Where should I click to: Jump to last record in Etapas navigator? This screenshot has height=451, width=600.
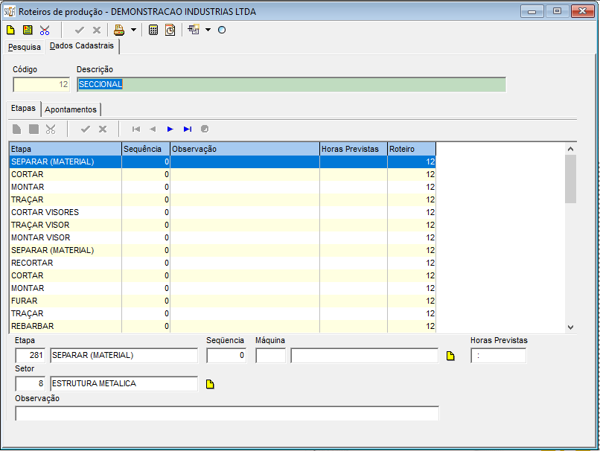pyautogui.click(x=188, y=129)
